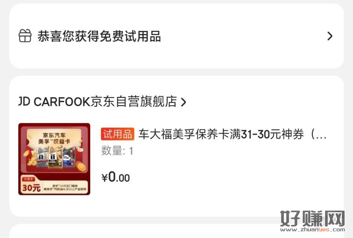Click the red 试用品 tag badge

pos(118,134)
